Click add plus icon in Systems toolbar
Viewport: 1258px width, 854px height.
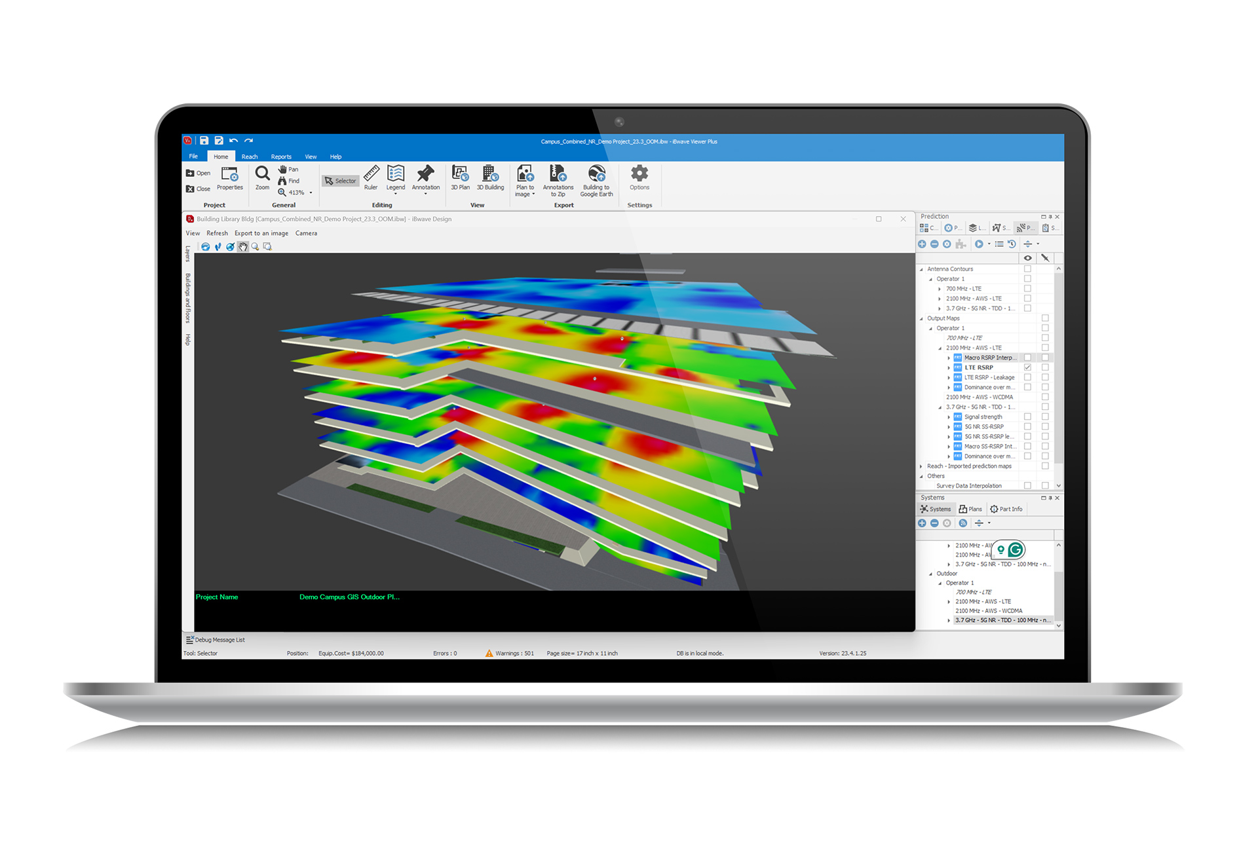click(922, 523)
